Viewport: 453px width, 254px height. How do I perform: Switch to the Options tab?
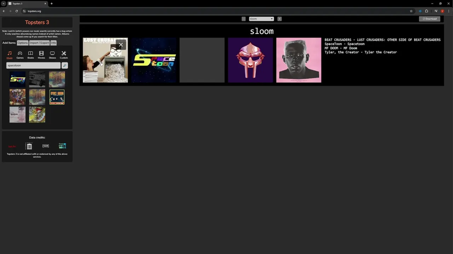[23, 43]
